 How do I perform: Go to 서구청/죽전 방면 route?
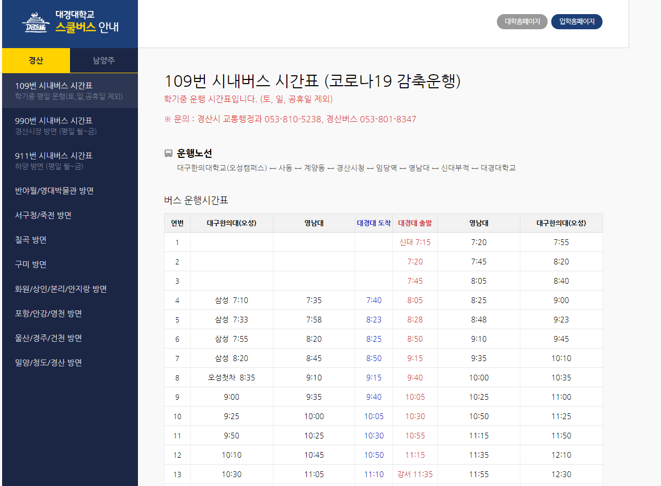[x=43, y=215]
